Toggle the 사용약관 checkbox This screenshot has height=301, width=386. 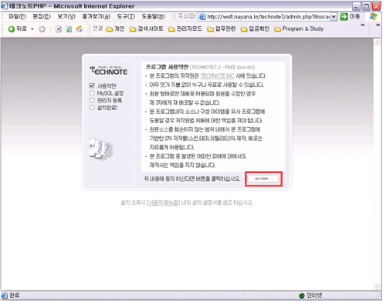[x=92, y=85]
